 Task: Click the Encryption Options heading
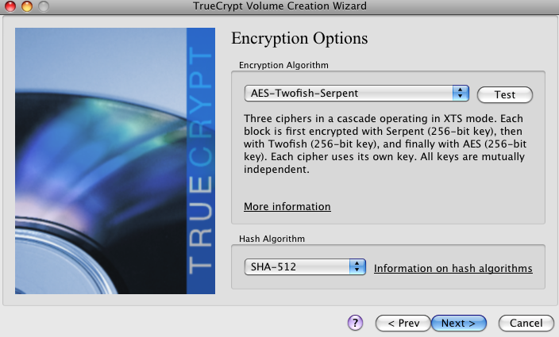(299, 38)
